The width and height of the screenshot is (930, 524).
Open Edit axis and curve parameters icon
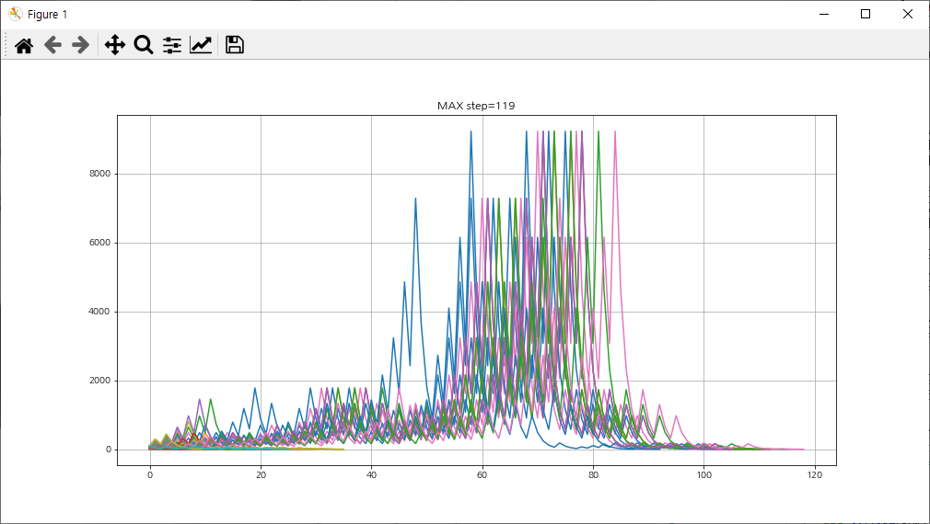point(201,45)
